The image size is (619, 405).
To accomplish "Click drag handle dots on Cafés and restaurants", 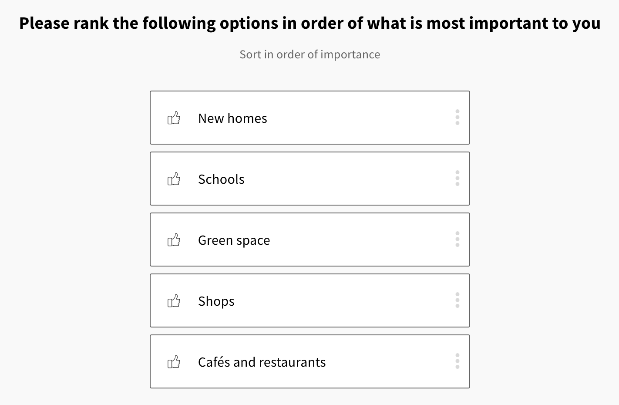I will pyautogui.click(x=457, y=361).
